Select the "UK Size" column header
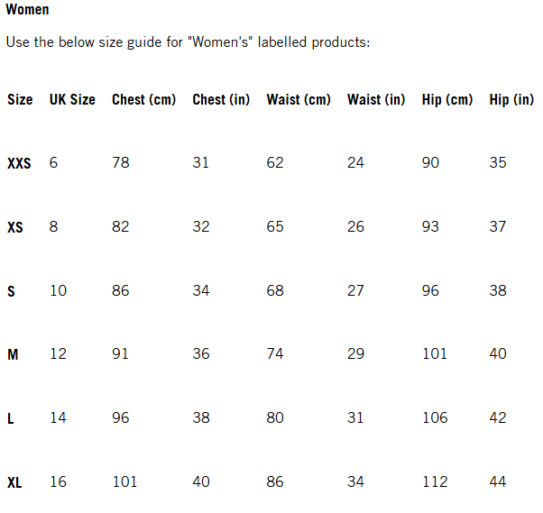The width and height of the screenshot is (543, 513). 72,99
